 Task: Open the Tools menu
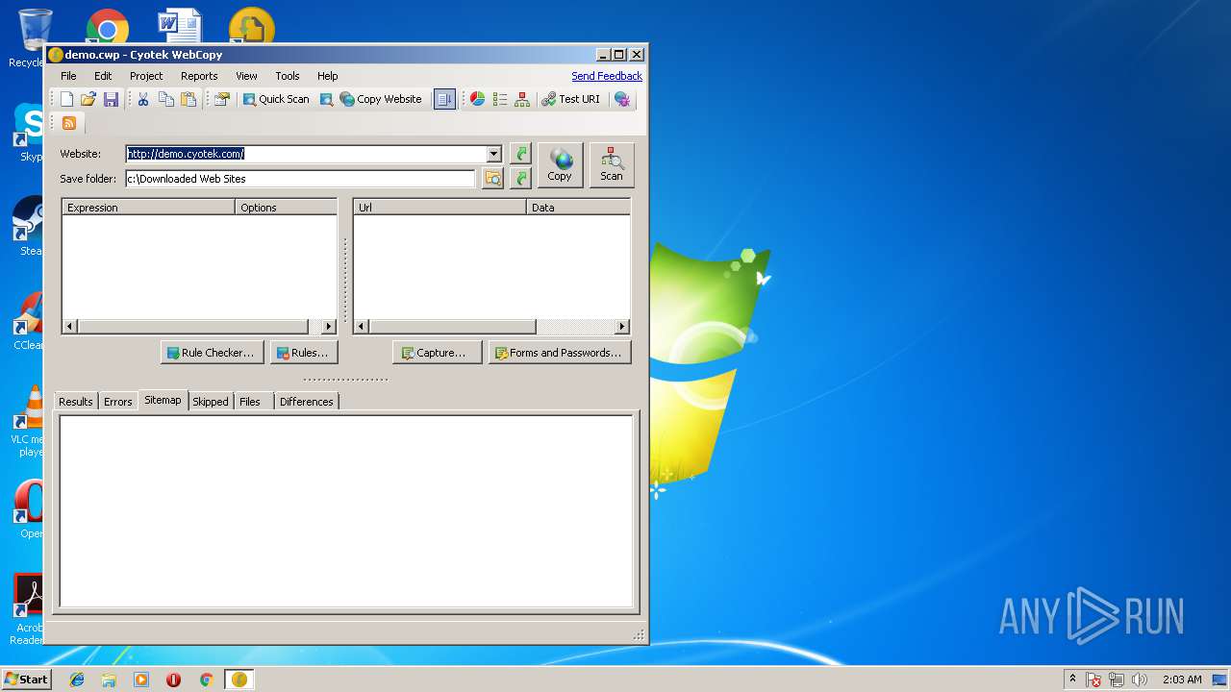click(288, 76)
